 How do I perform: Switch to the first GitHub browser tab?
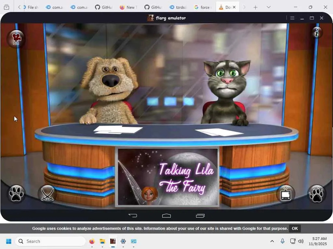tap(104, 7)
